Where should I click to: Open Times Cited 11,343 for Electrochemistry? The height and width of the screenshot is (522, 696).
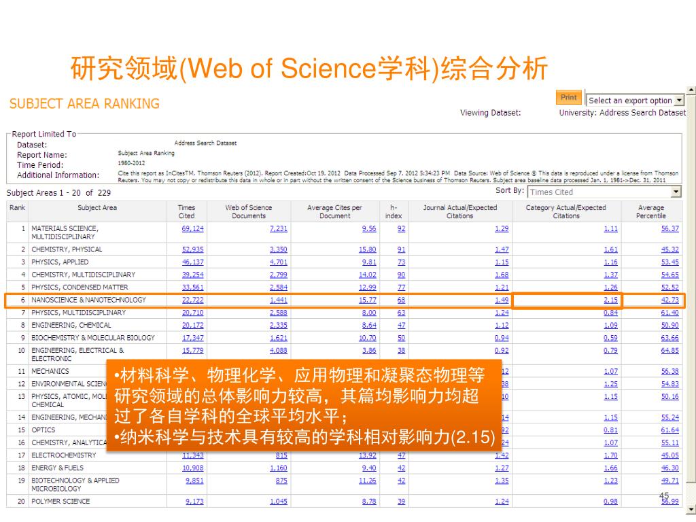[x=192, y=455]
